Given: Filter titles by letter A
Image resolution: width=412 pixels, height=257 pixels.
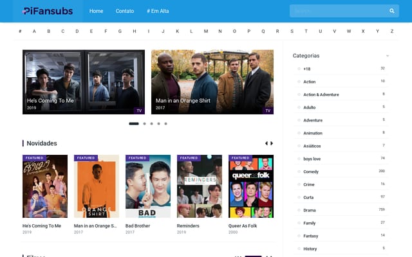Looking at the screenshot, I should (x=34, y=31).
